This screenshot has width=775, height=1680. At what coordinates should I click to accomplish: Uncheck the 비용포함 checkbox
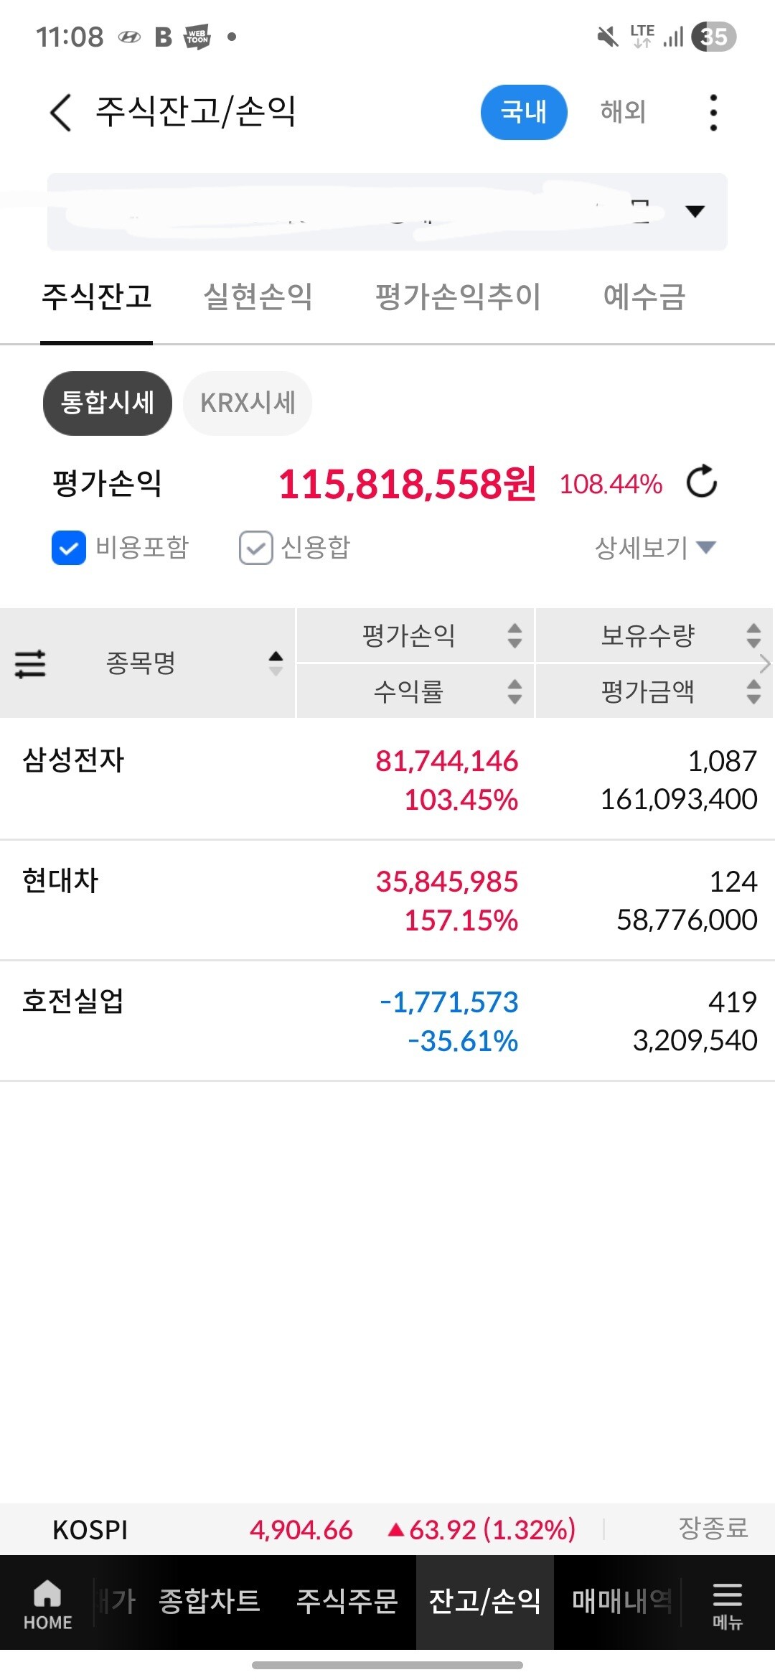click(69, 548)
